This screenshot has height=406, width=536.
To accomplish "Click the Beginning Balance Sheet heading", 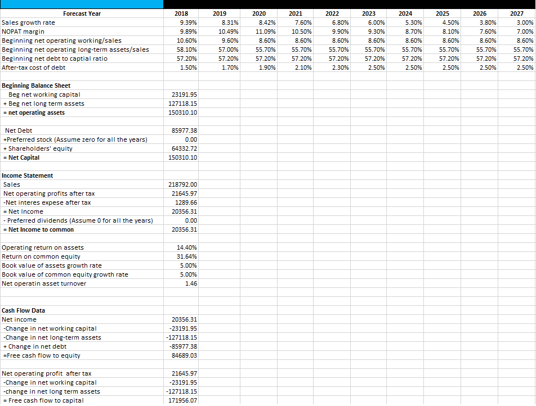I will point(36,85).
